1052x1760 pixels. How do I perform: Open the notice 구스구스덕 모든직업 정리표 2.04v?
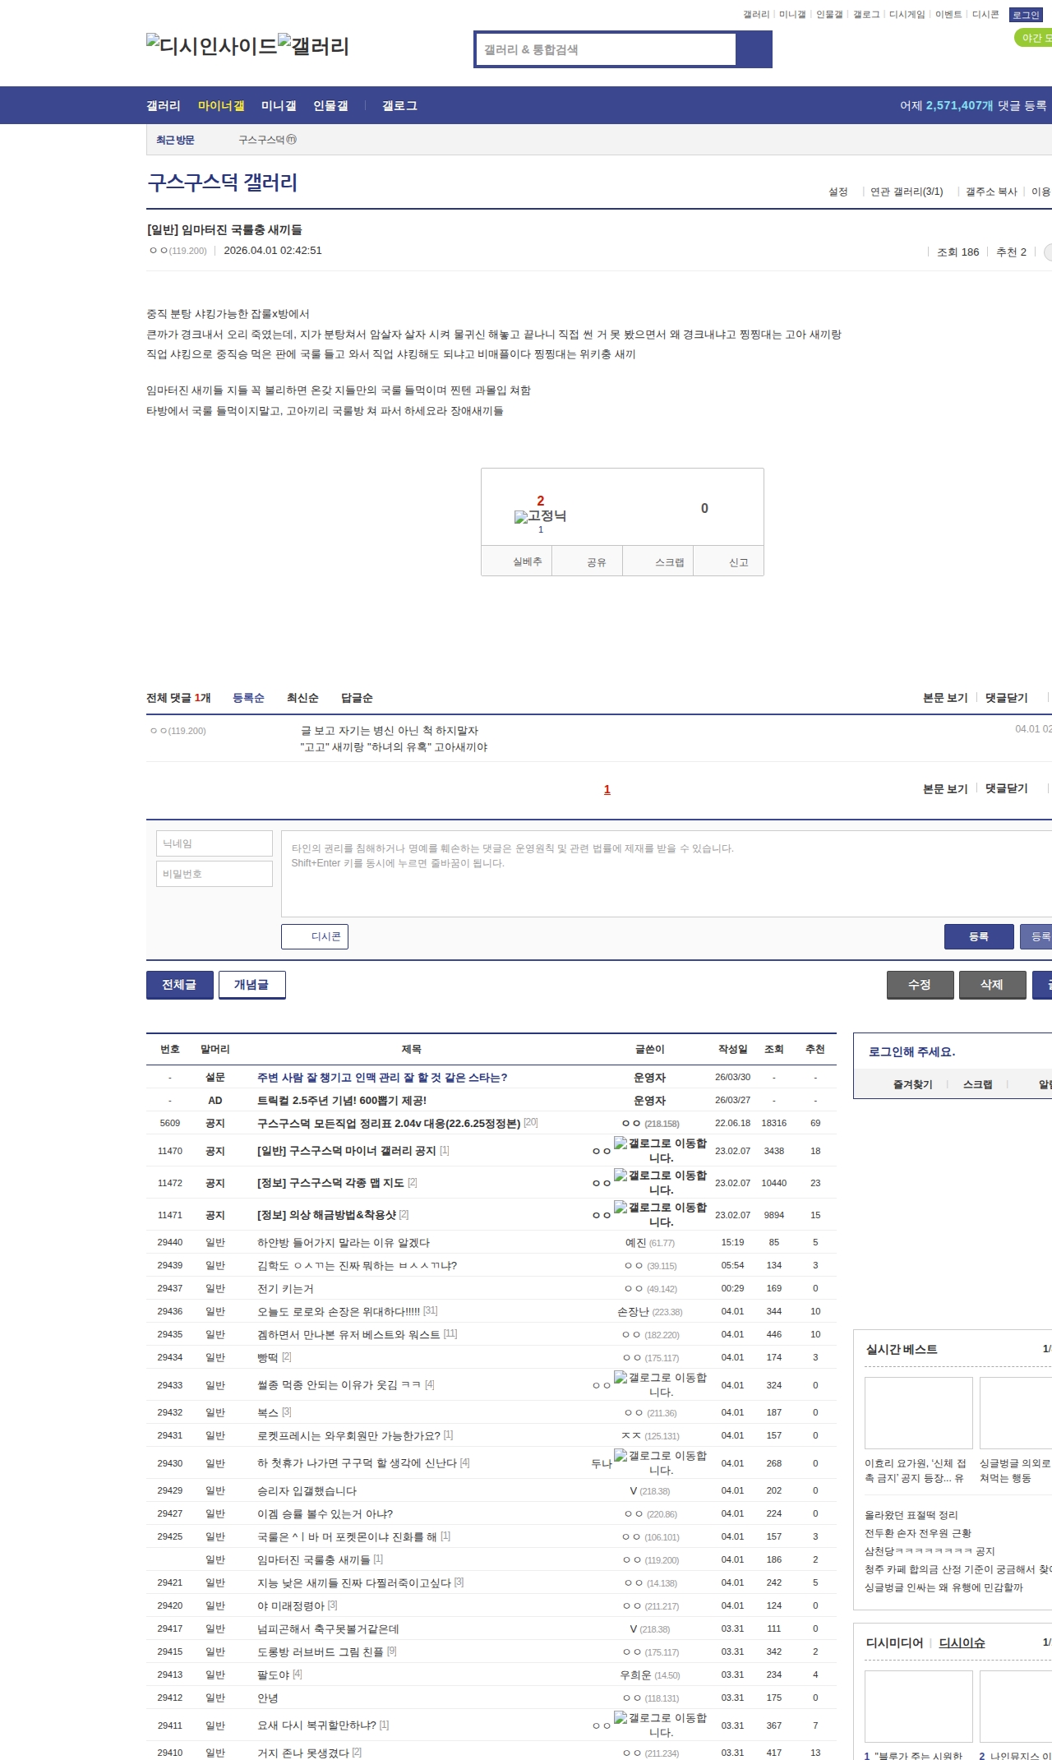[x=389, y=1123]
